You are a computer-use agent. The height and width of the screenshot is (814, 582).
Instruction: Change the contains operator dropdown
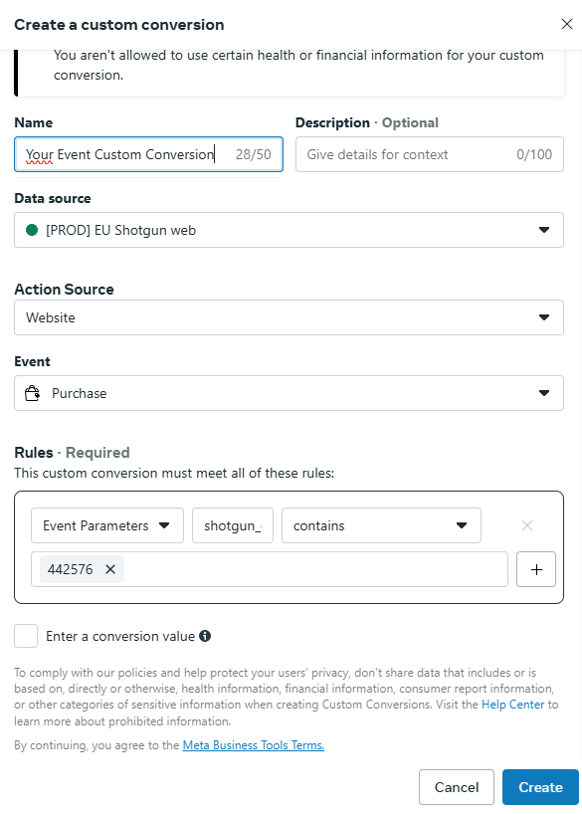click(381, 525)
